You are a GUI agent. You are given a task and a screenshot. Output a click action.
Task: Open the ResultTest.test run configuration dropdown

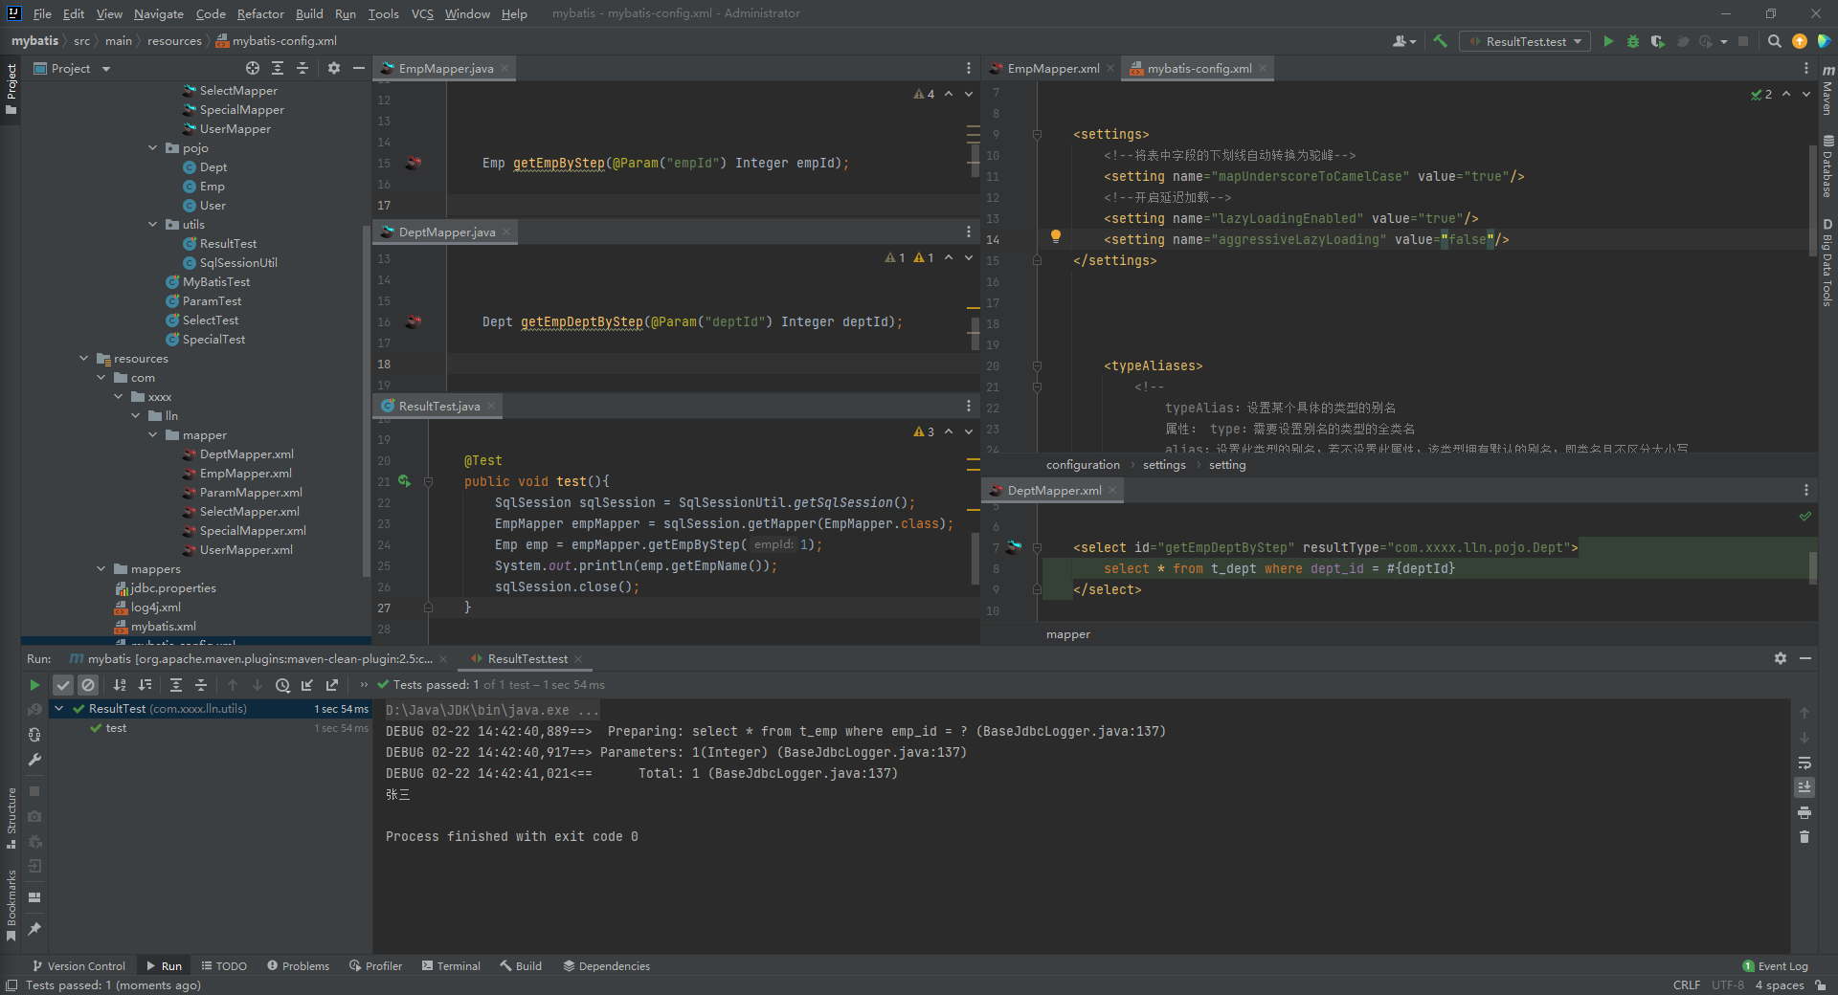pyautogui.click(x=1525, y=41)
